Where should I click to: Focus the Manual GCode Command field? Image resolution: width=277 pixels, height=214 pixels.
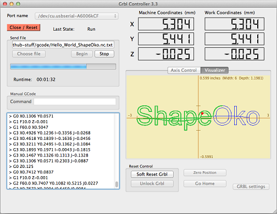pyautogui.click(x=75, y=102)
